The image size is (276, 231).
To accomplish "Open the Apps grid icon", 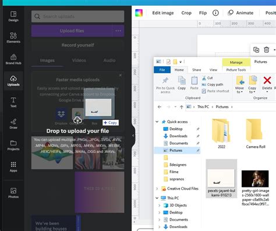I will tap(13, 166).
